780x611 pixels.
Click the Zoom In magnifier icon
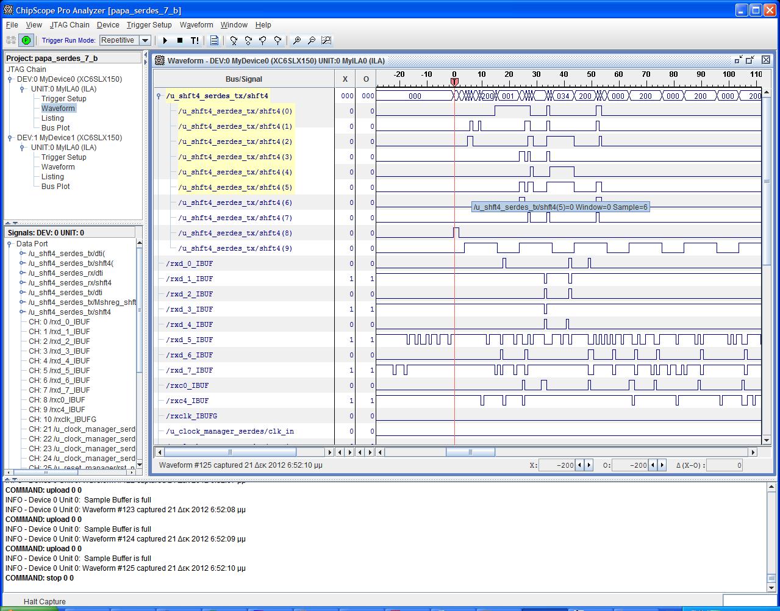(x=297, y=40)
